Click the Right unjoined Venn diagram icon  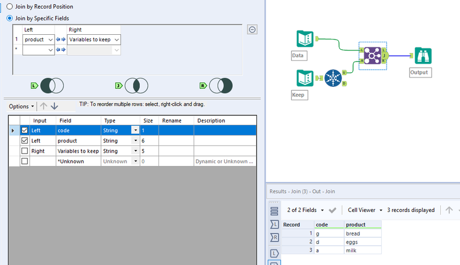[221, 86]
